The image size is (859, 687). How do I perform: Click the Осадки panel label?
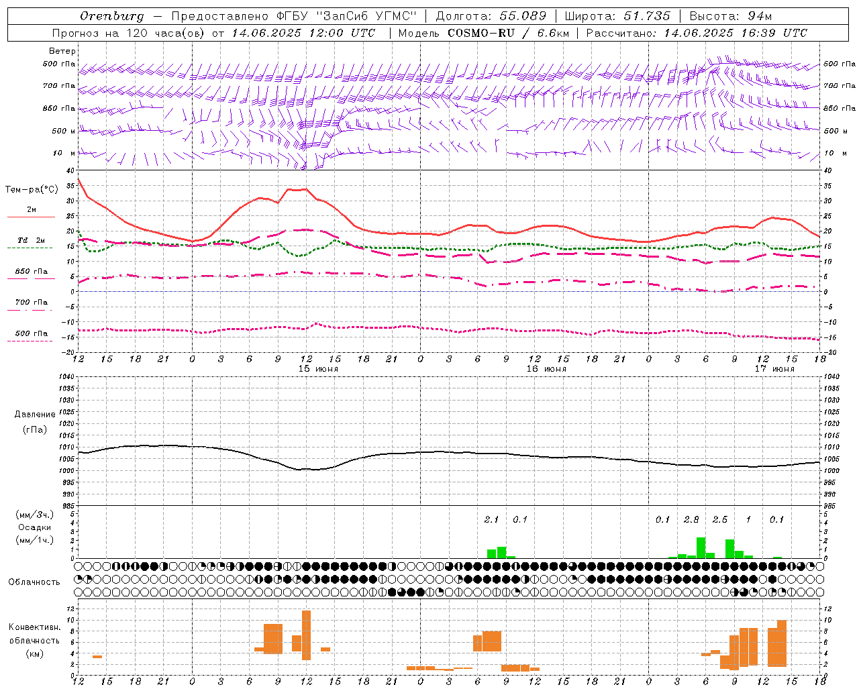click(35, 527)
